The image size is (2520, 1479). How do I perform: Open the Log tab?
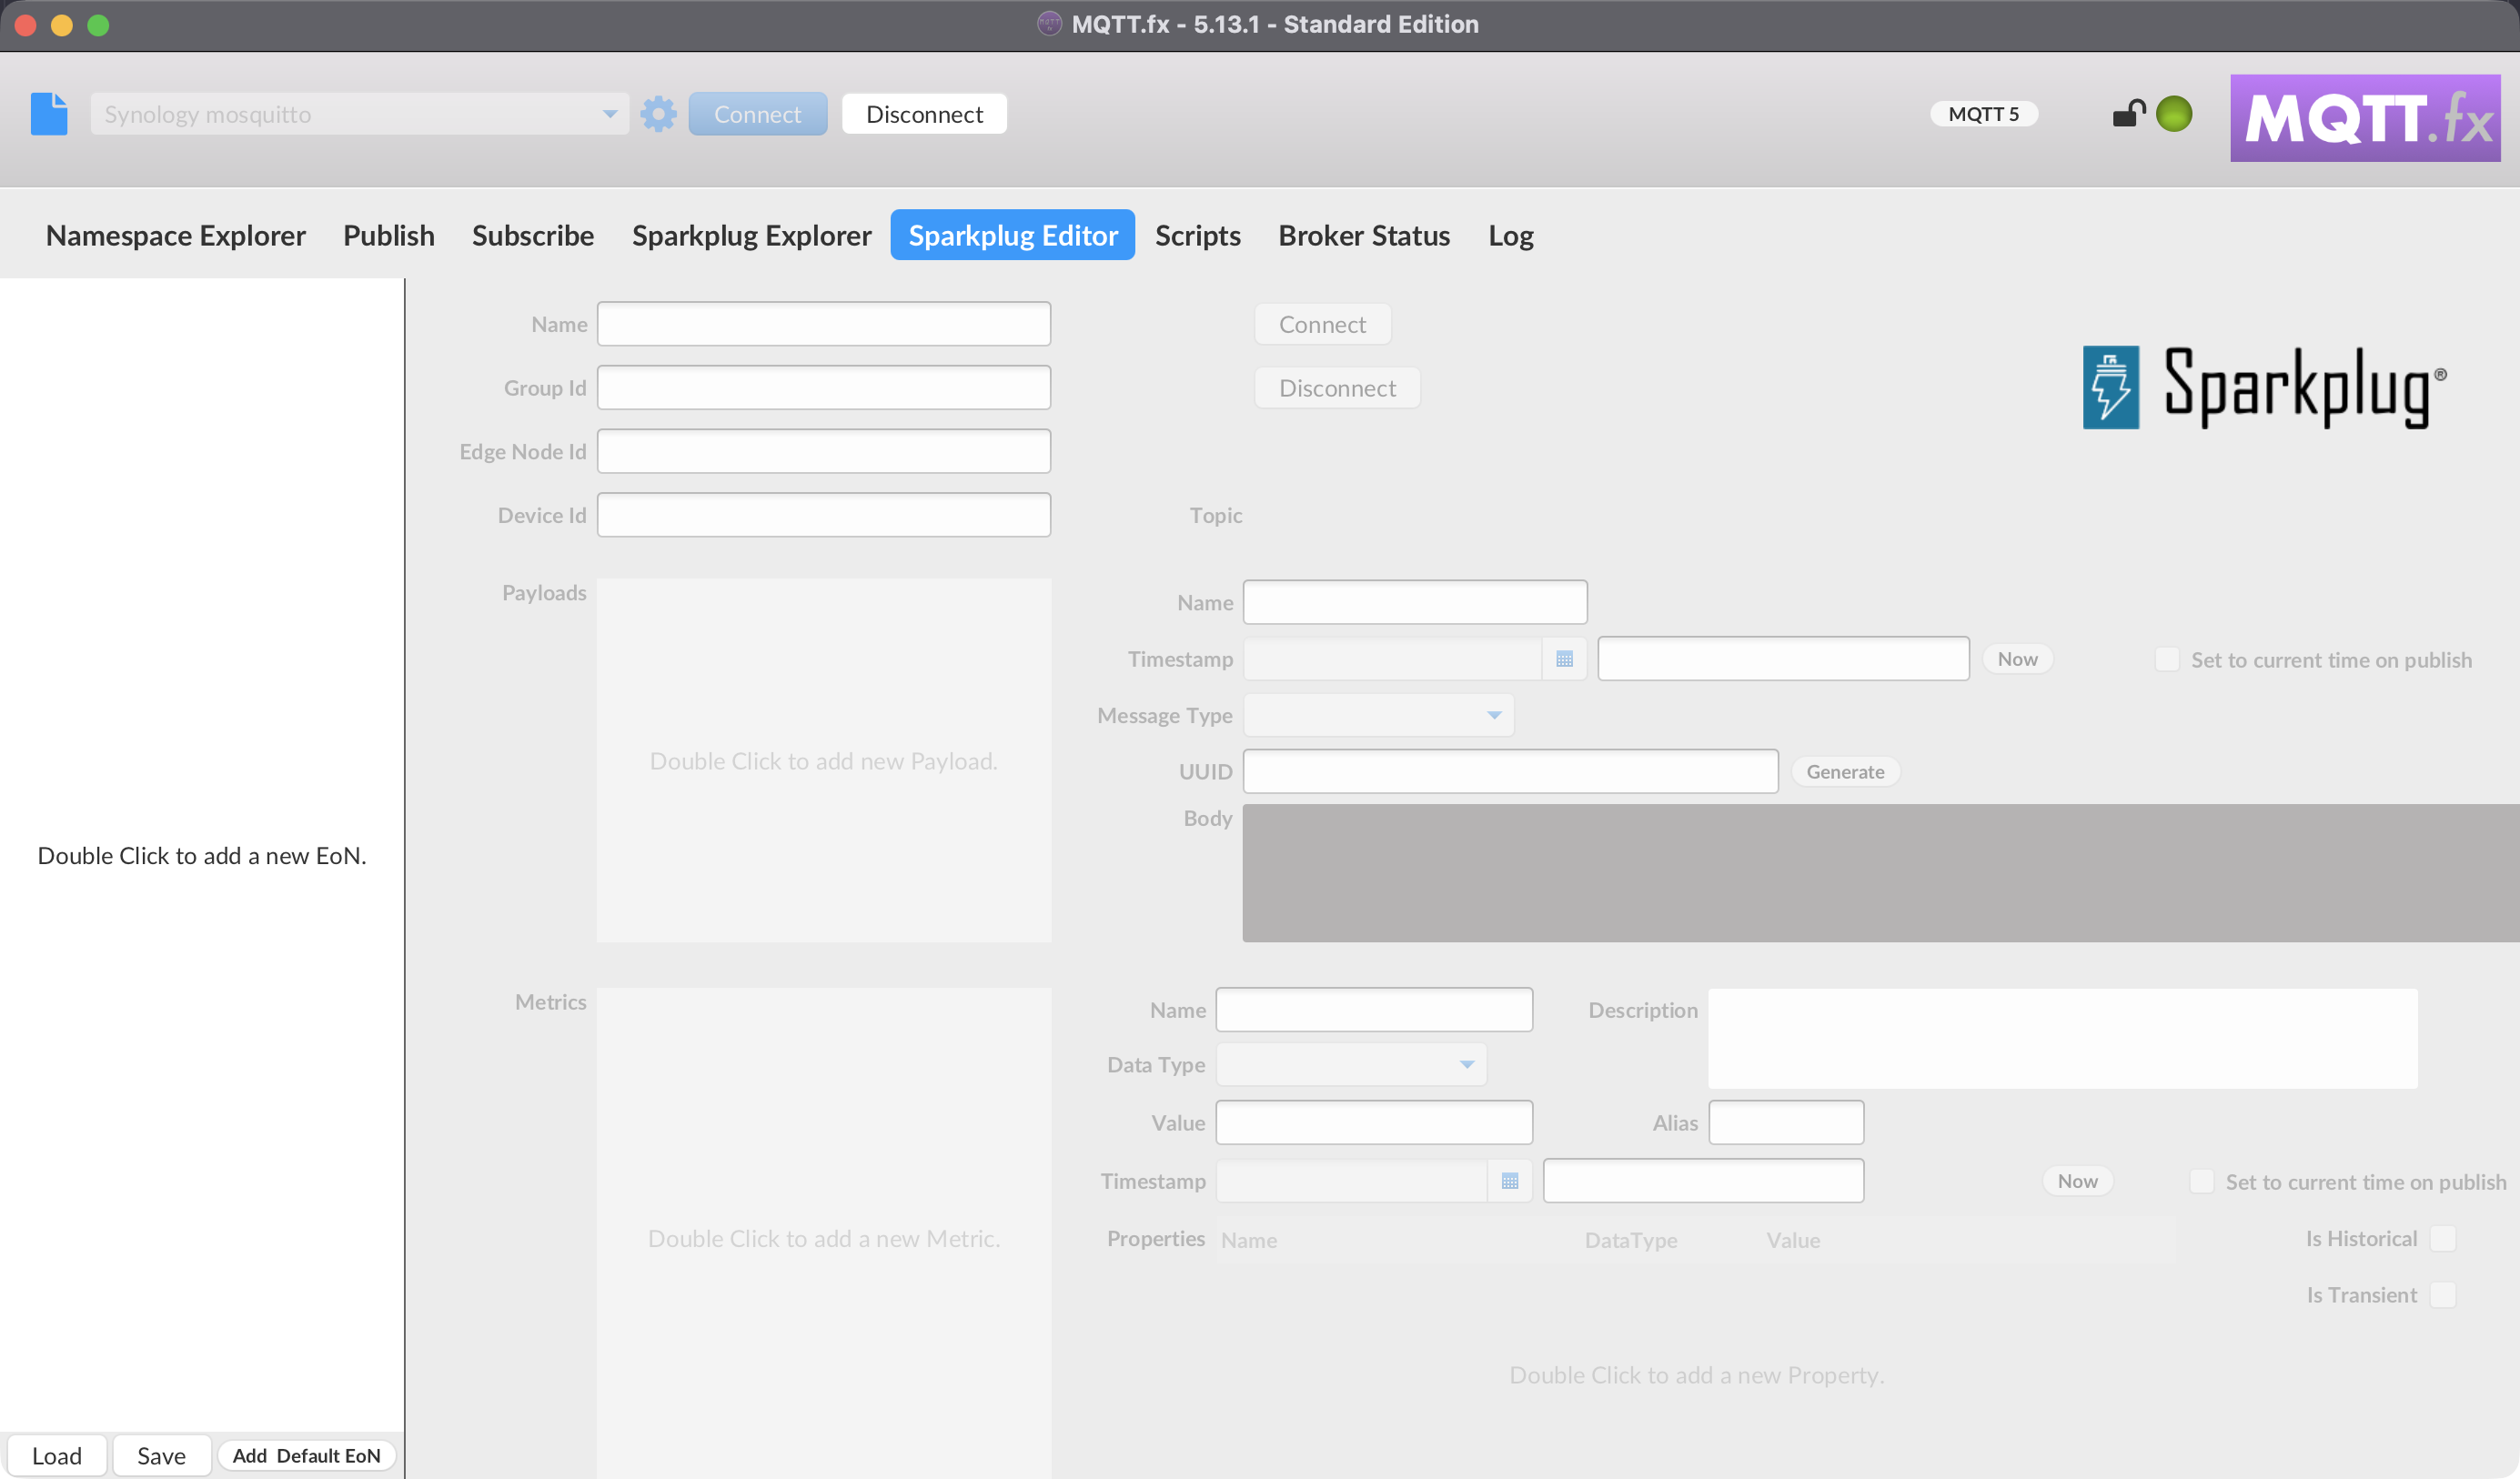click(x=1511, y=236)
